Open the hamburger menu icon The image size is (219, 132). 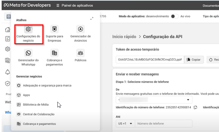click(58, 6)
